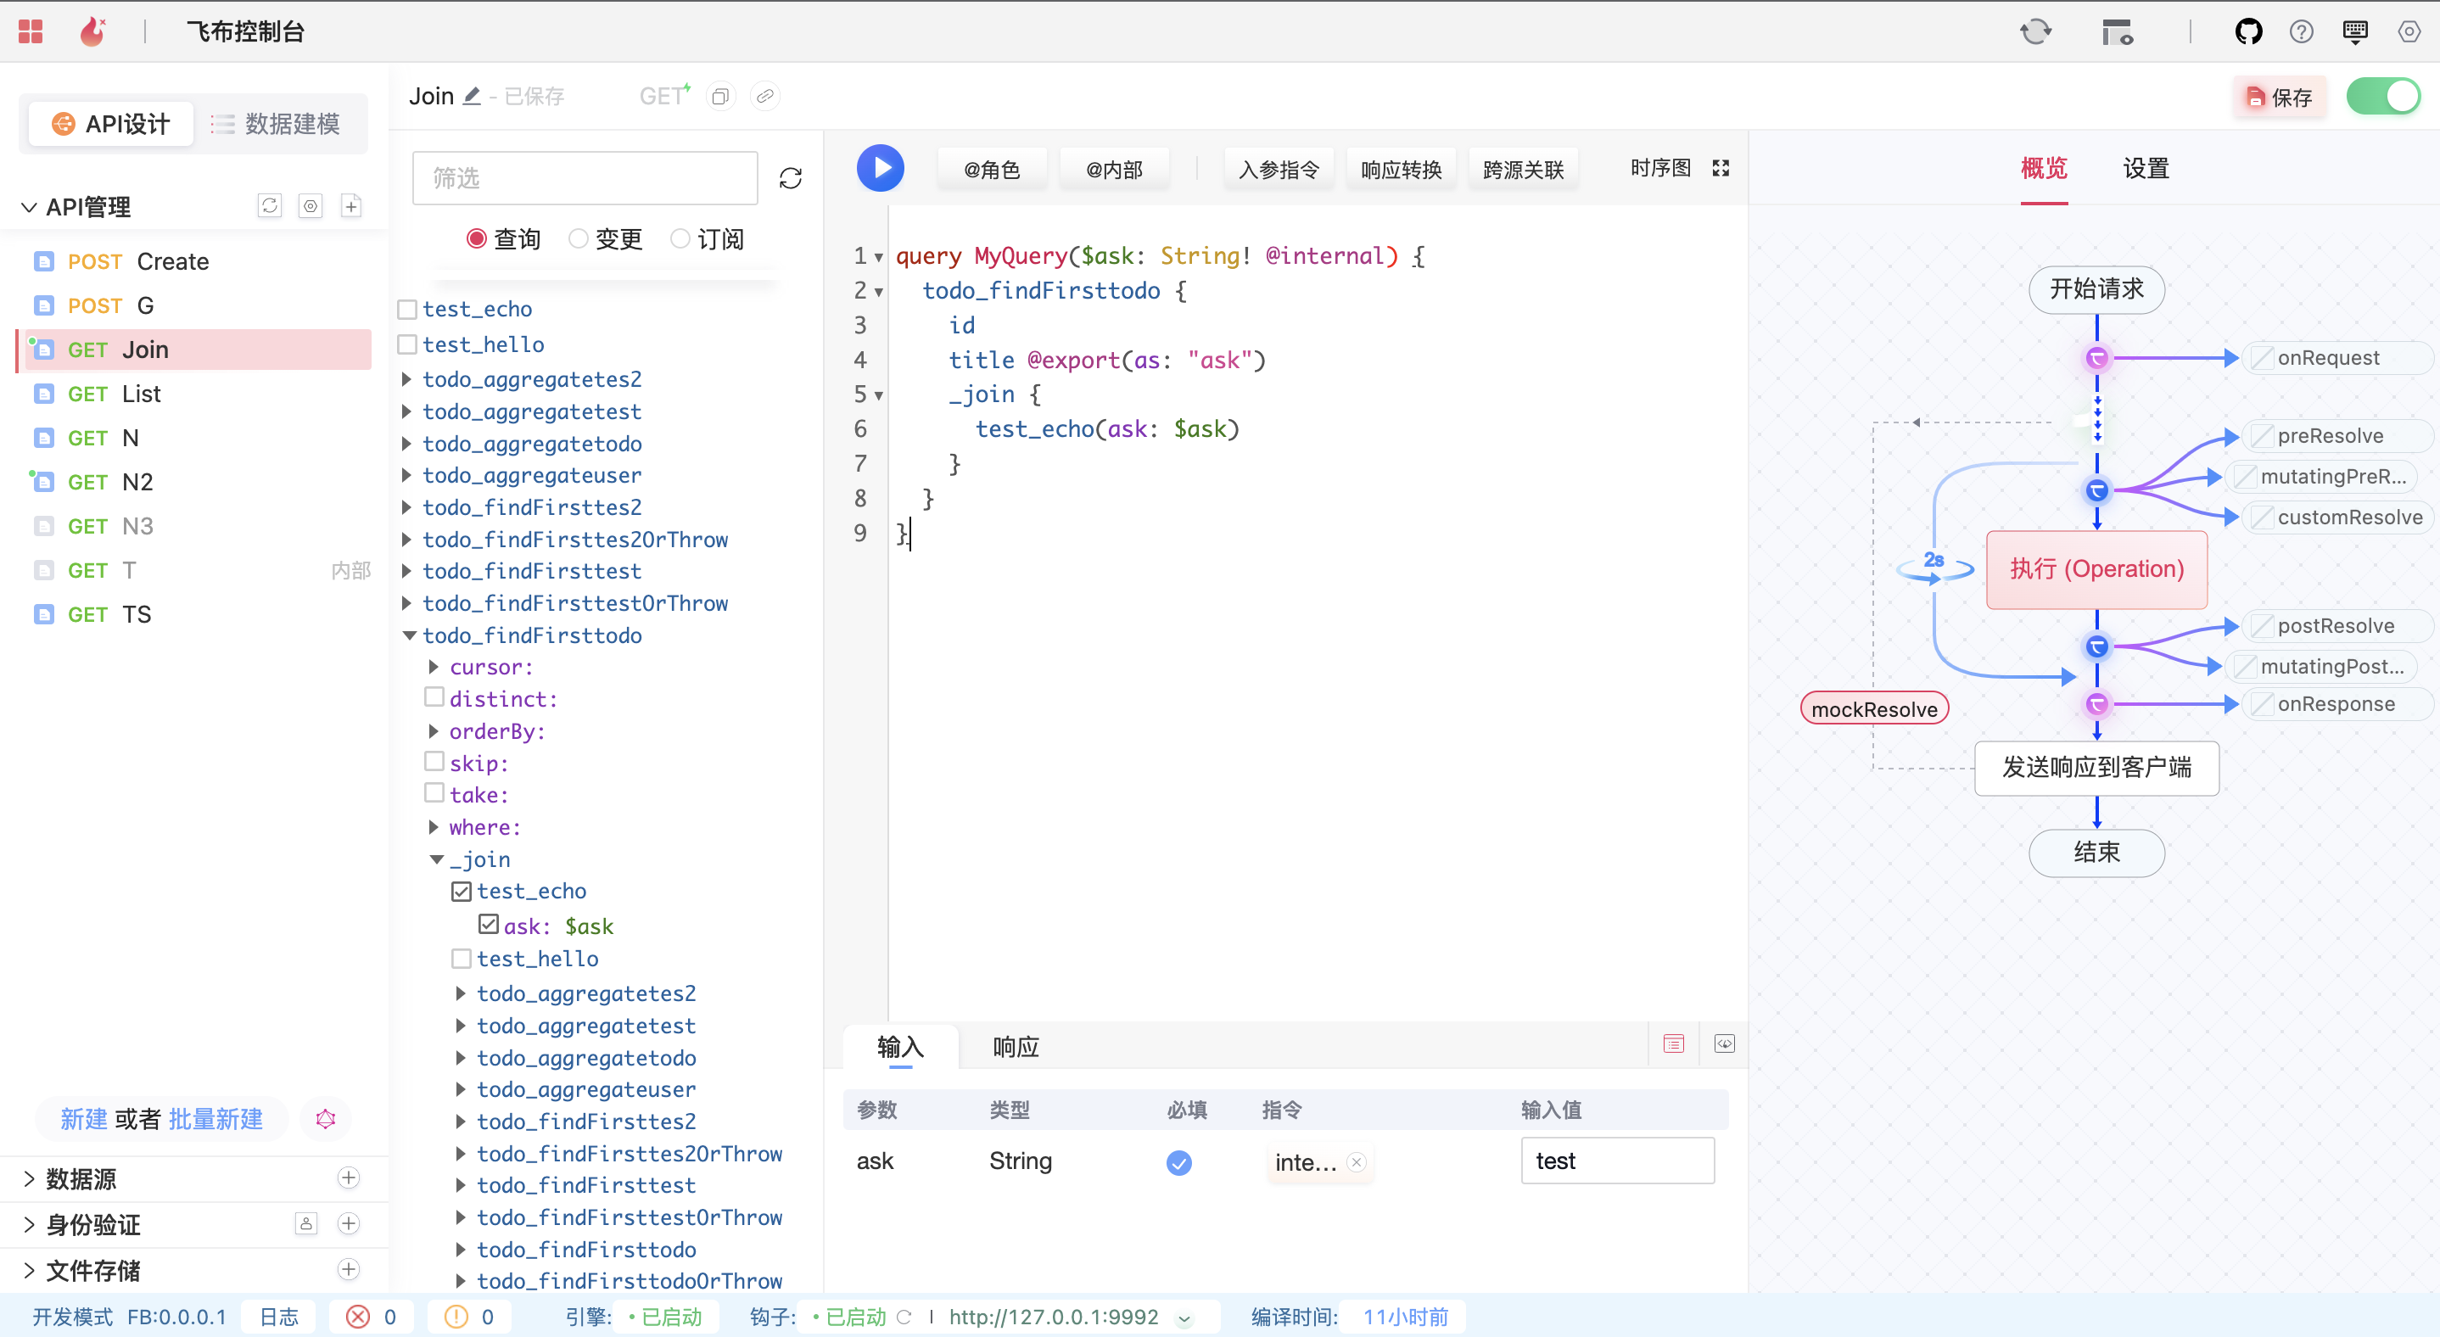Image resolution: width=2440 pixels, height=1337 pixels.
Task: Run the query with the play button
Action: click(880, 169)
